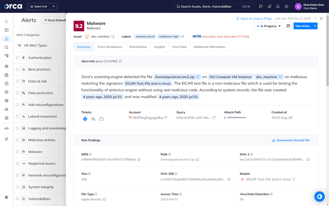Open the notifications bell icon
Viewport: 329px width, 206px height.
pyautogui.click(x=278, y=6)
